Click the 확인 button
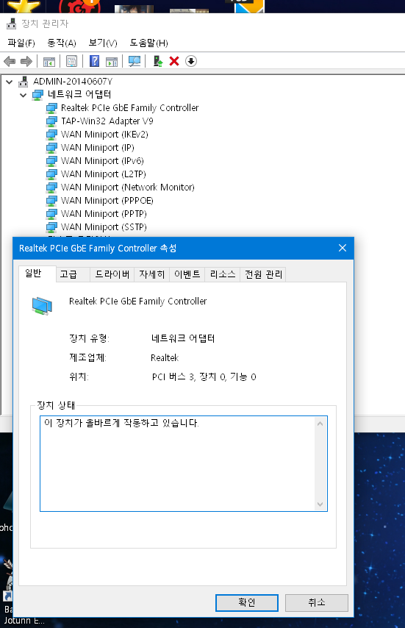The image size is (405, 628). pos(246,602)
